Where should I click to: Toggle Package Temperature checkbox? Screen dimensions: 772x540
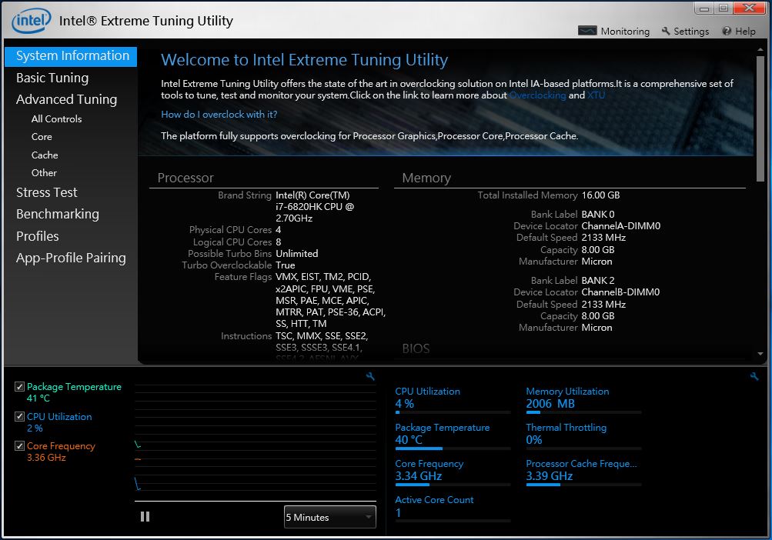[19, 386]
